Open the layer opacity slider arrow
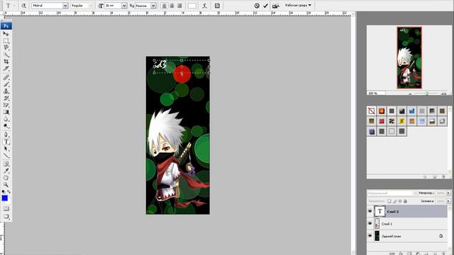The image size is (454, 255). click(448, 193)
